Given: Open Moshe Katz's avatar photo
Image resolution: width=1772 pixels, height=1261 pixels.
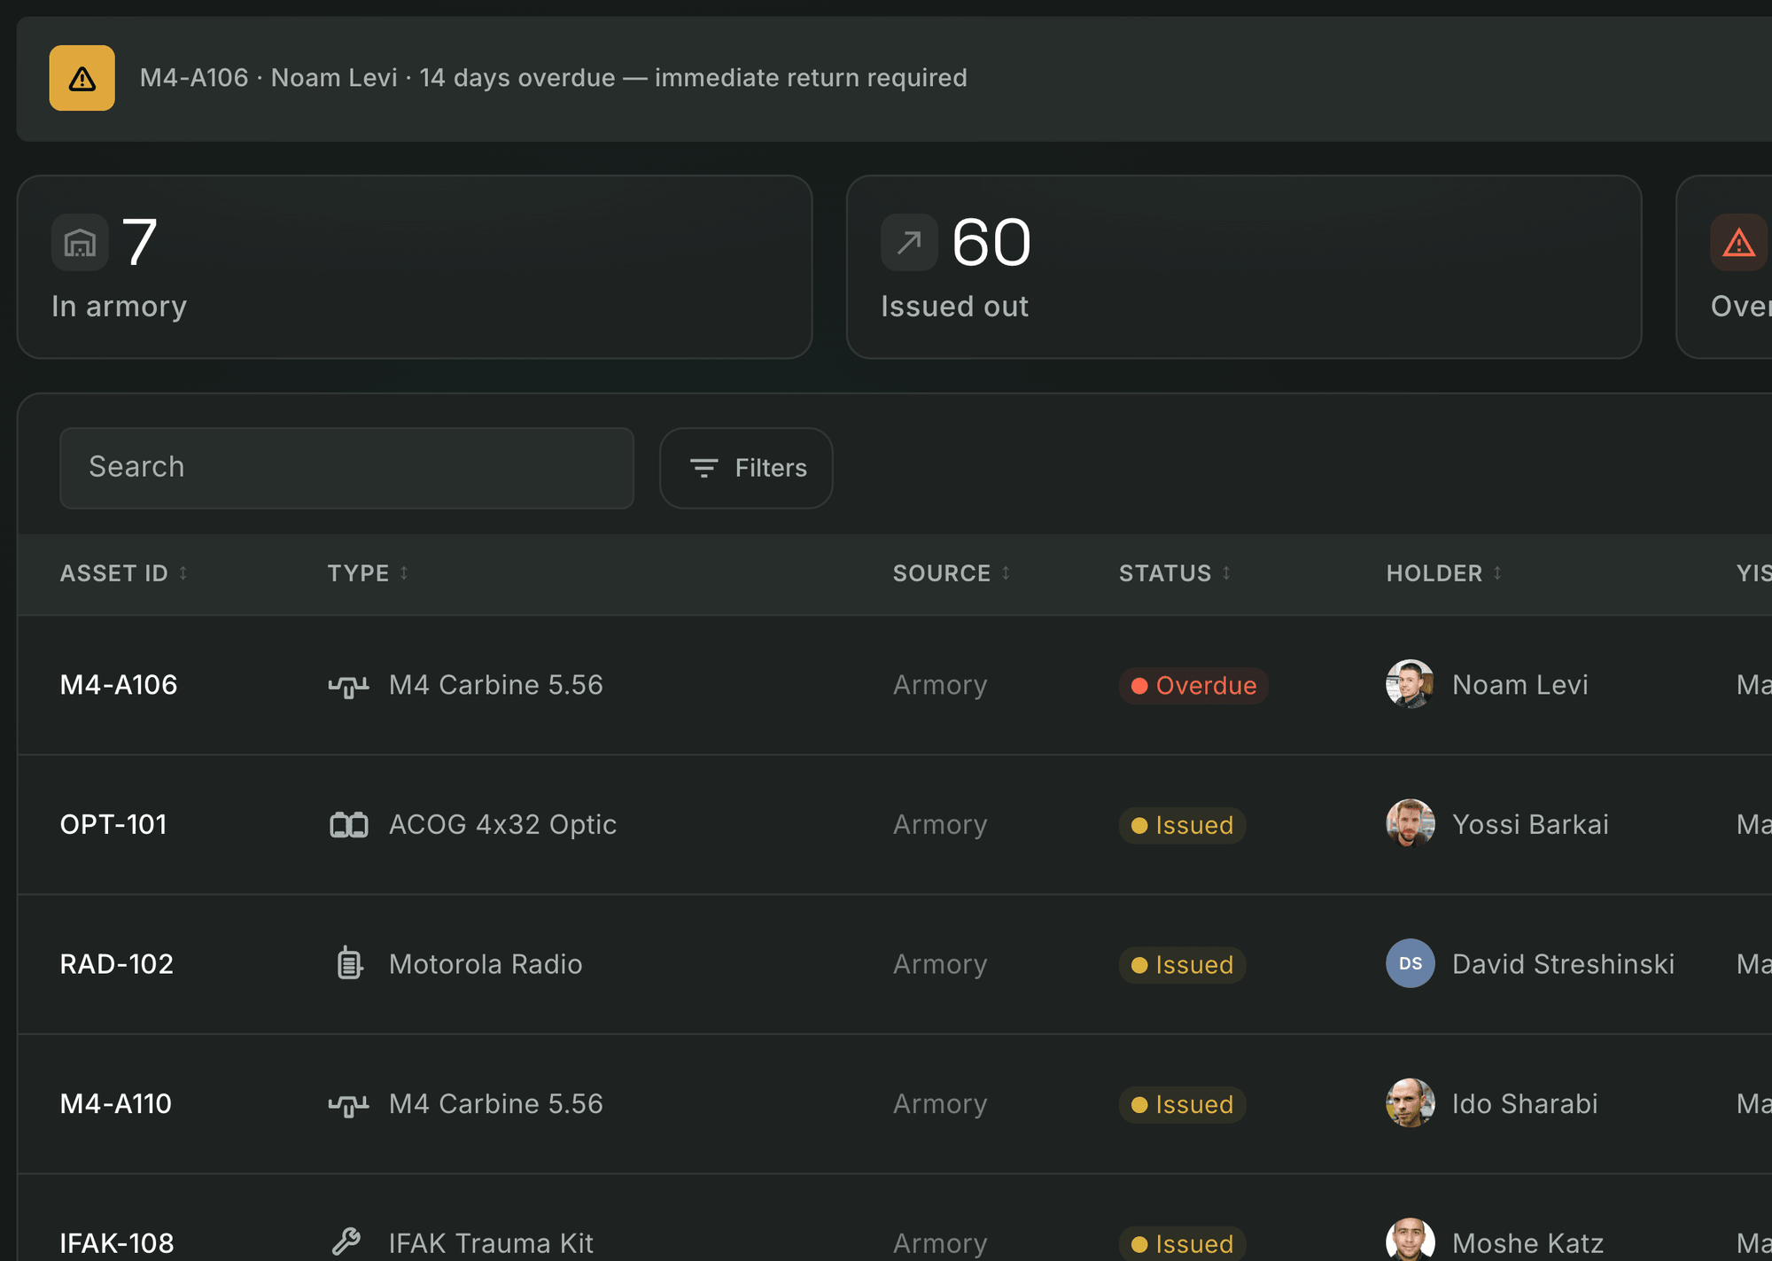Looking at the screenshot, I should pos(1410,1241).
